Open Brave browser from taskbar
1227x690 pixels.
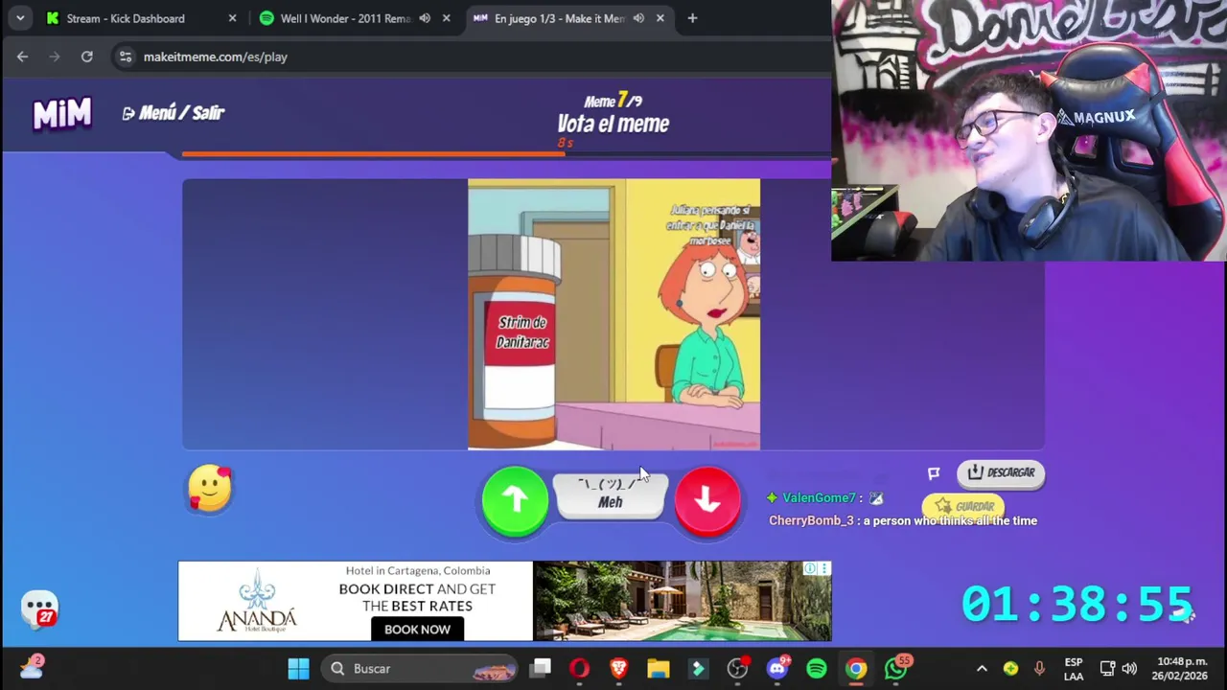coord(619,669)
